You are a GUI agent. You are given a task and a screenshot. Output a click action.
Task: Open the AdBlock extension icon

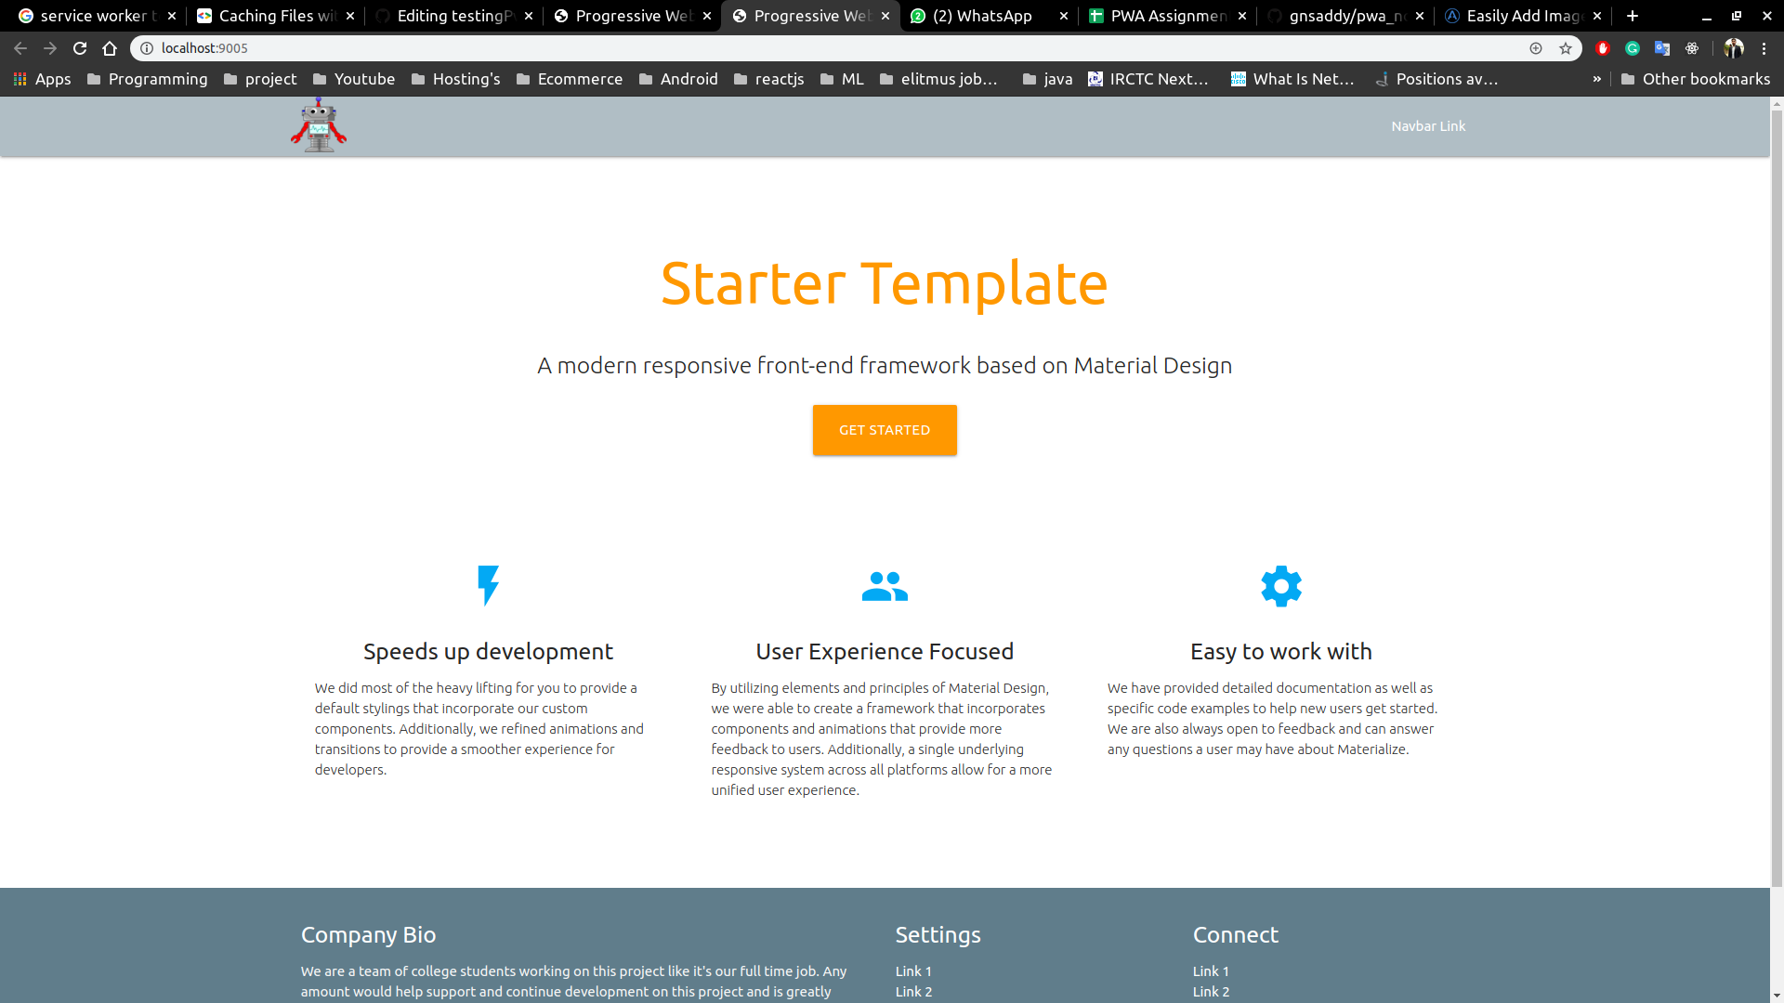coord(1603,48)
